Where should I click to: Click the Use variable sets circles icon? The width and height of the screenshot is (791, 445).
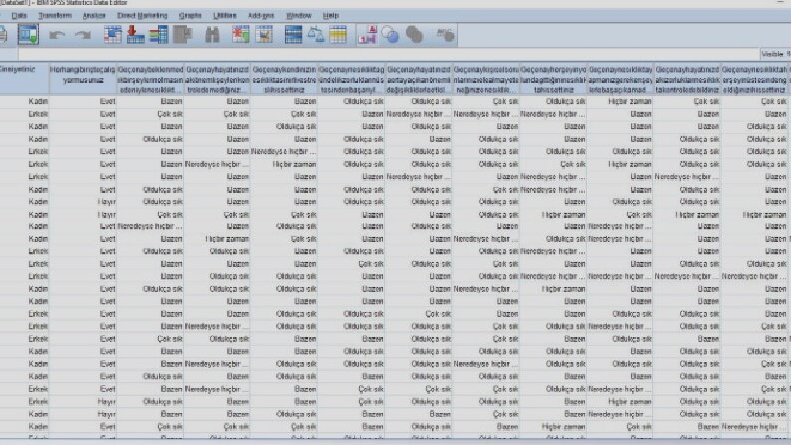pos(390,34)
